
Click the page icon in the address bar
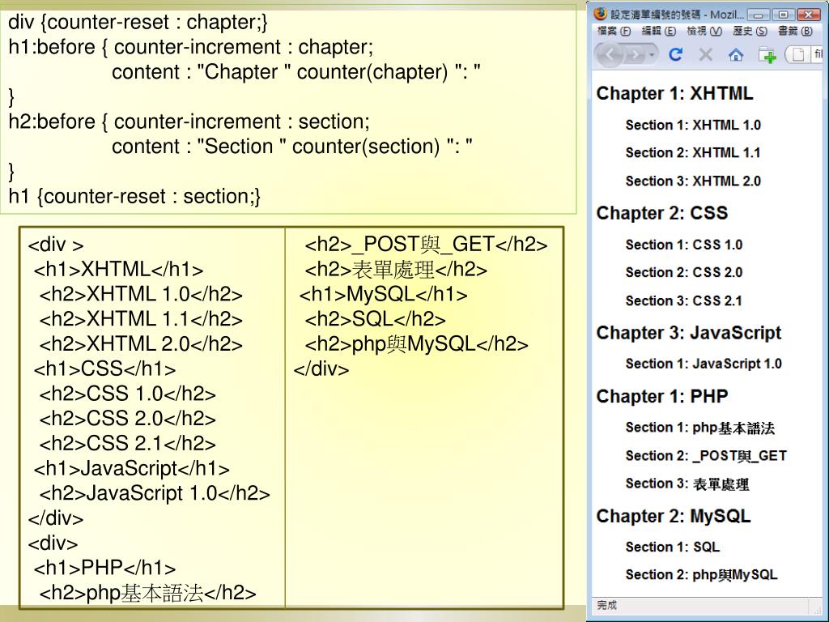(x=797, y=54)
